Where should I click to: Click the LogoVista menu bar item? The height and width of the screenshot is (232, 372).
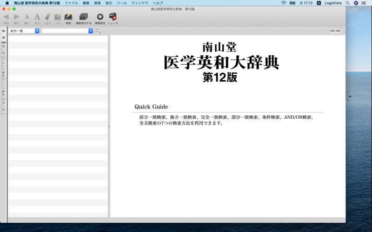[333, 3]
